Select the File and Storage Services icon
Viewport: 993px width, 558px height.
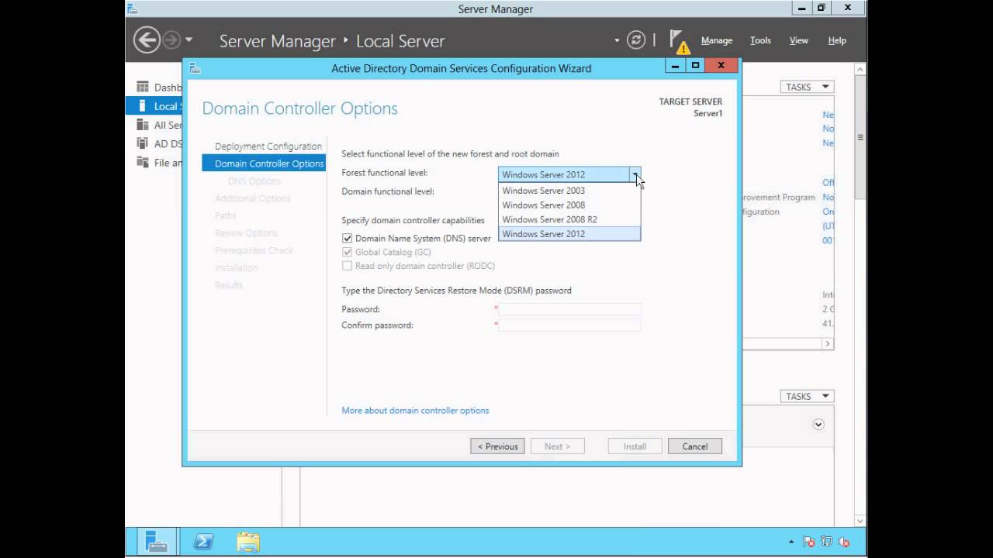(x=143, y=162)
